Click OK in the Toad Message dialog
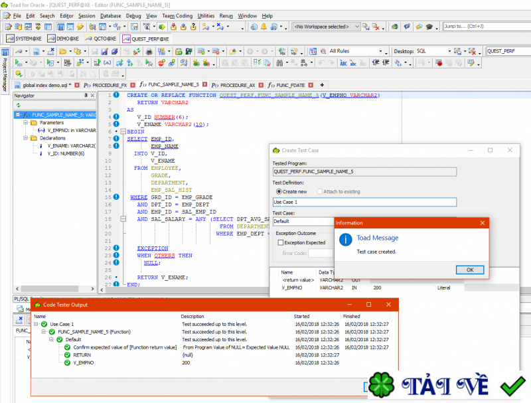The height and width of the screenshot is (403, 531). tap(469, 270)
